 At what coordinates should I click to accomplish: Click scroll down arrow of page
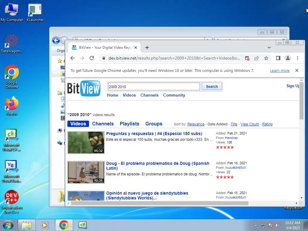click(x=301, y=198)
